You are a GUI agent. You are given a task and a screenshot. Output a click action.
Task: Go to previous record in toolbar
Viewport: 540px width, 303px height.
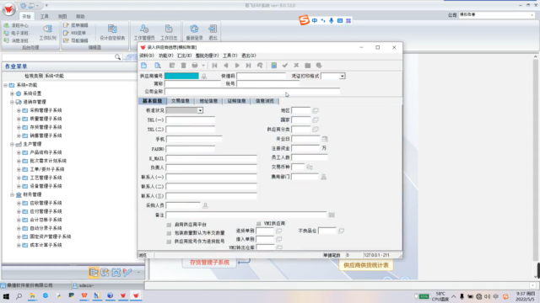[x=226, y=66]
